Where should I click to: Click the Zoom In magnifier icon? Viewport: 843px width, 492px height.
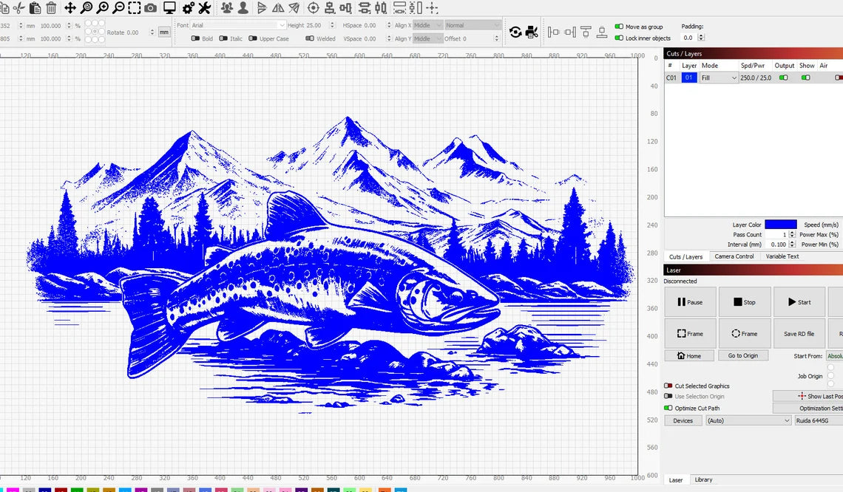pyautogui.click(x=102, y=8)
